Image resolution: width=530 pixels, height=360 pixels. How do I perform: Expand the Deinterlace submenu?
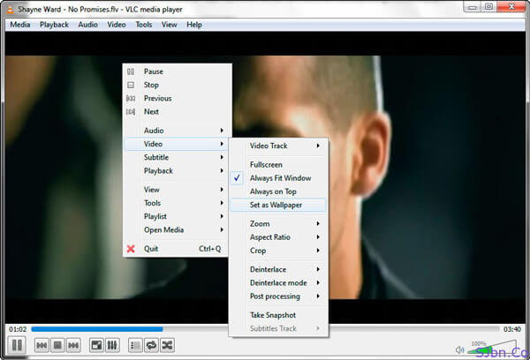tap(278, 269)
